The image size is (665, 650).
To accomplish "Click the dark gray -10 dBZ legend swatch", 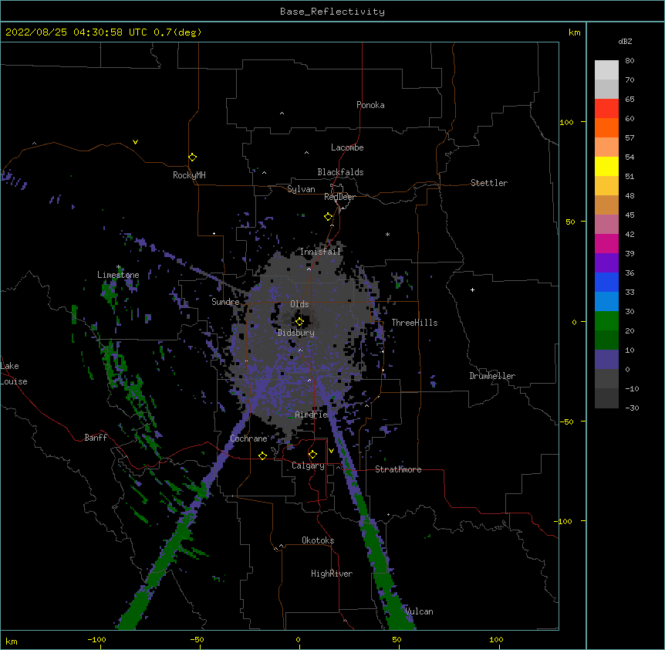I will point(606,398).
